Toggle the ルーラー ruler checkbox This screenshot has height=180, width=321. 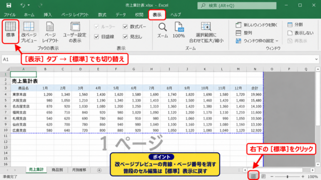[96, 26]
